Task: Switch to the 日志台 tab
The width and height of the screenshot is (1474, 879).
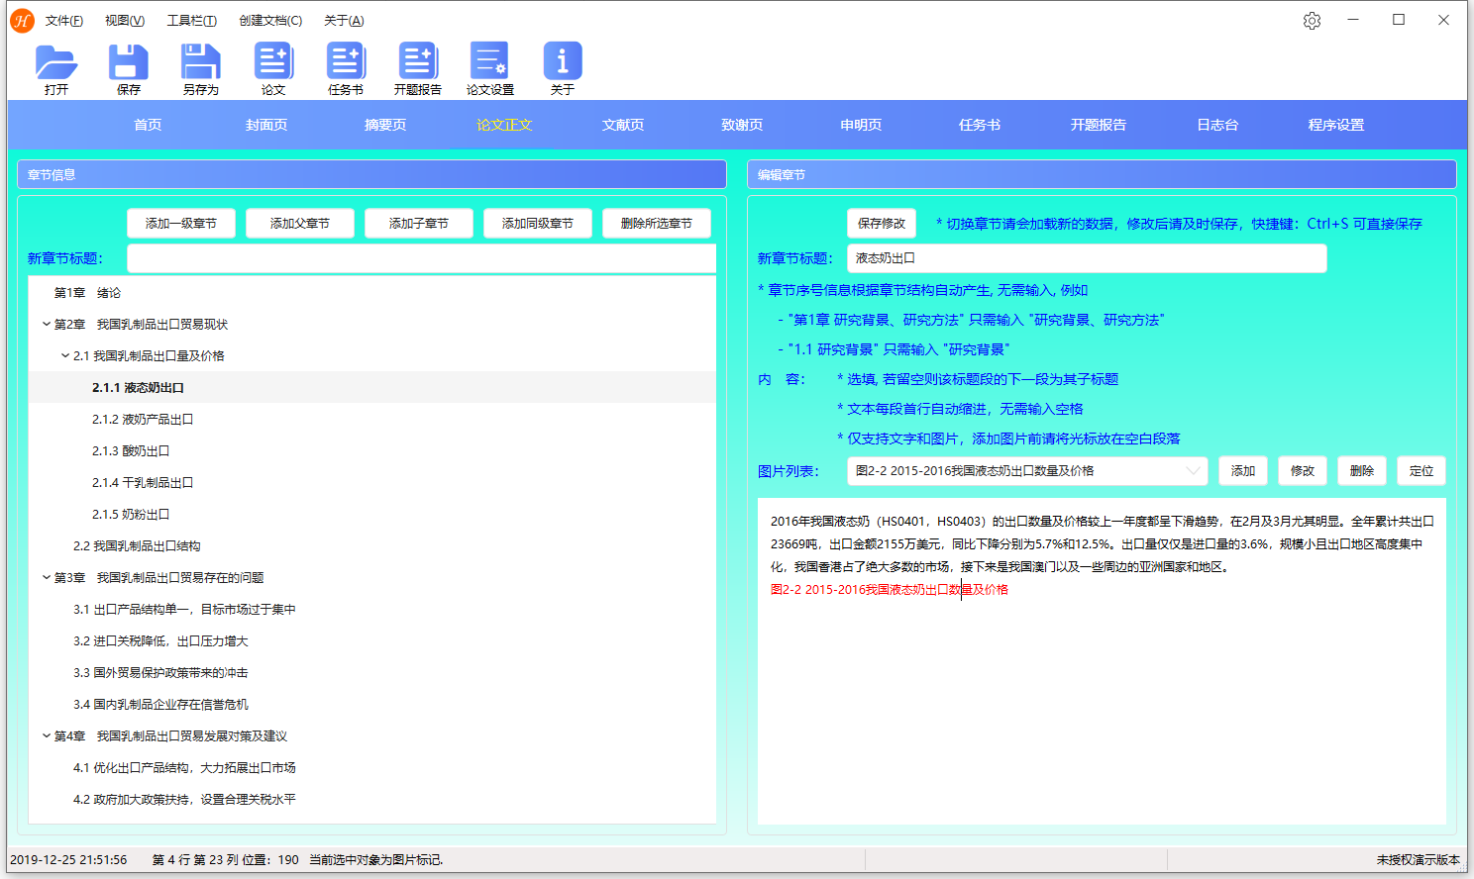Action: click(1217, 125)
